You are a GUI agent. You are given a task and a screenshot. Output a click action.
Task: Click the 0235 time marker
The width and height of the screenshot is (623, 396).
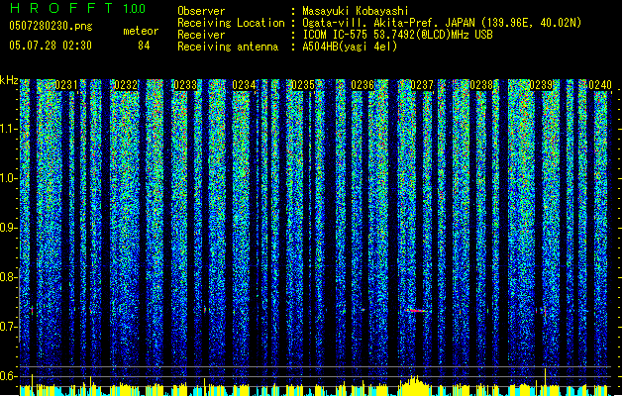(303, 85)
